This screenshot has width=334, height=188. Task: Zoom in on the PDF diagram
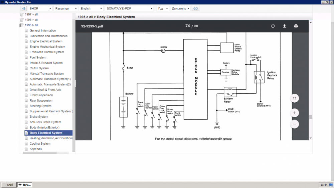coord(294,113)
